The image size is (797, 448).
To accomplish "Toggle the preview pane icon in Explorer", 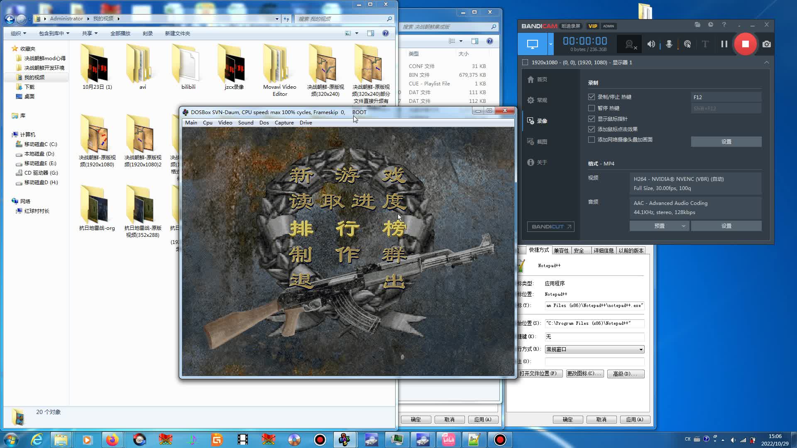I will 370,34.
